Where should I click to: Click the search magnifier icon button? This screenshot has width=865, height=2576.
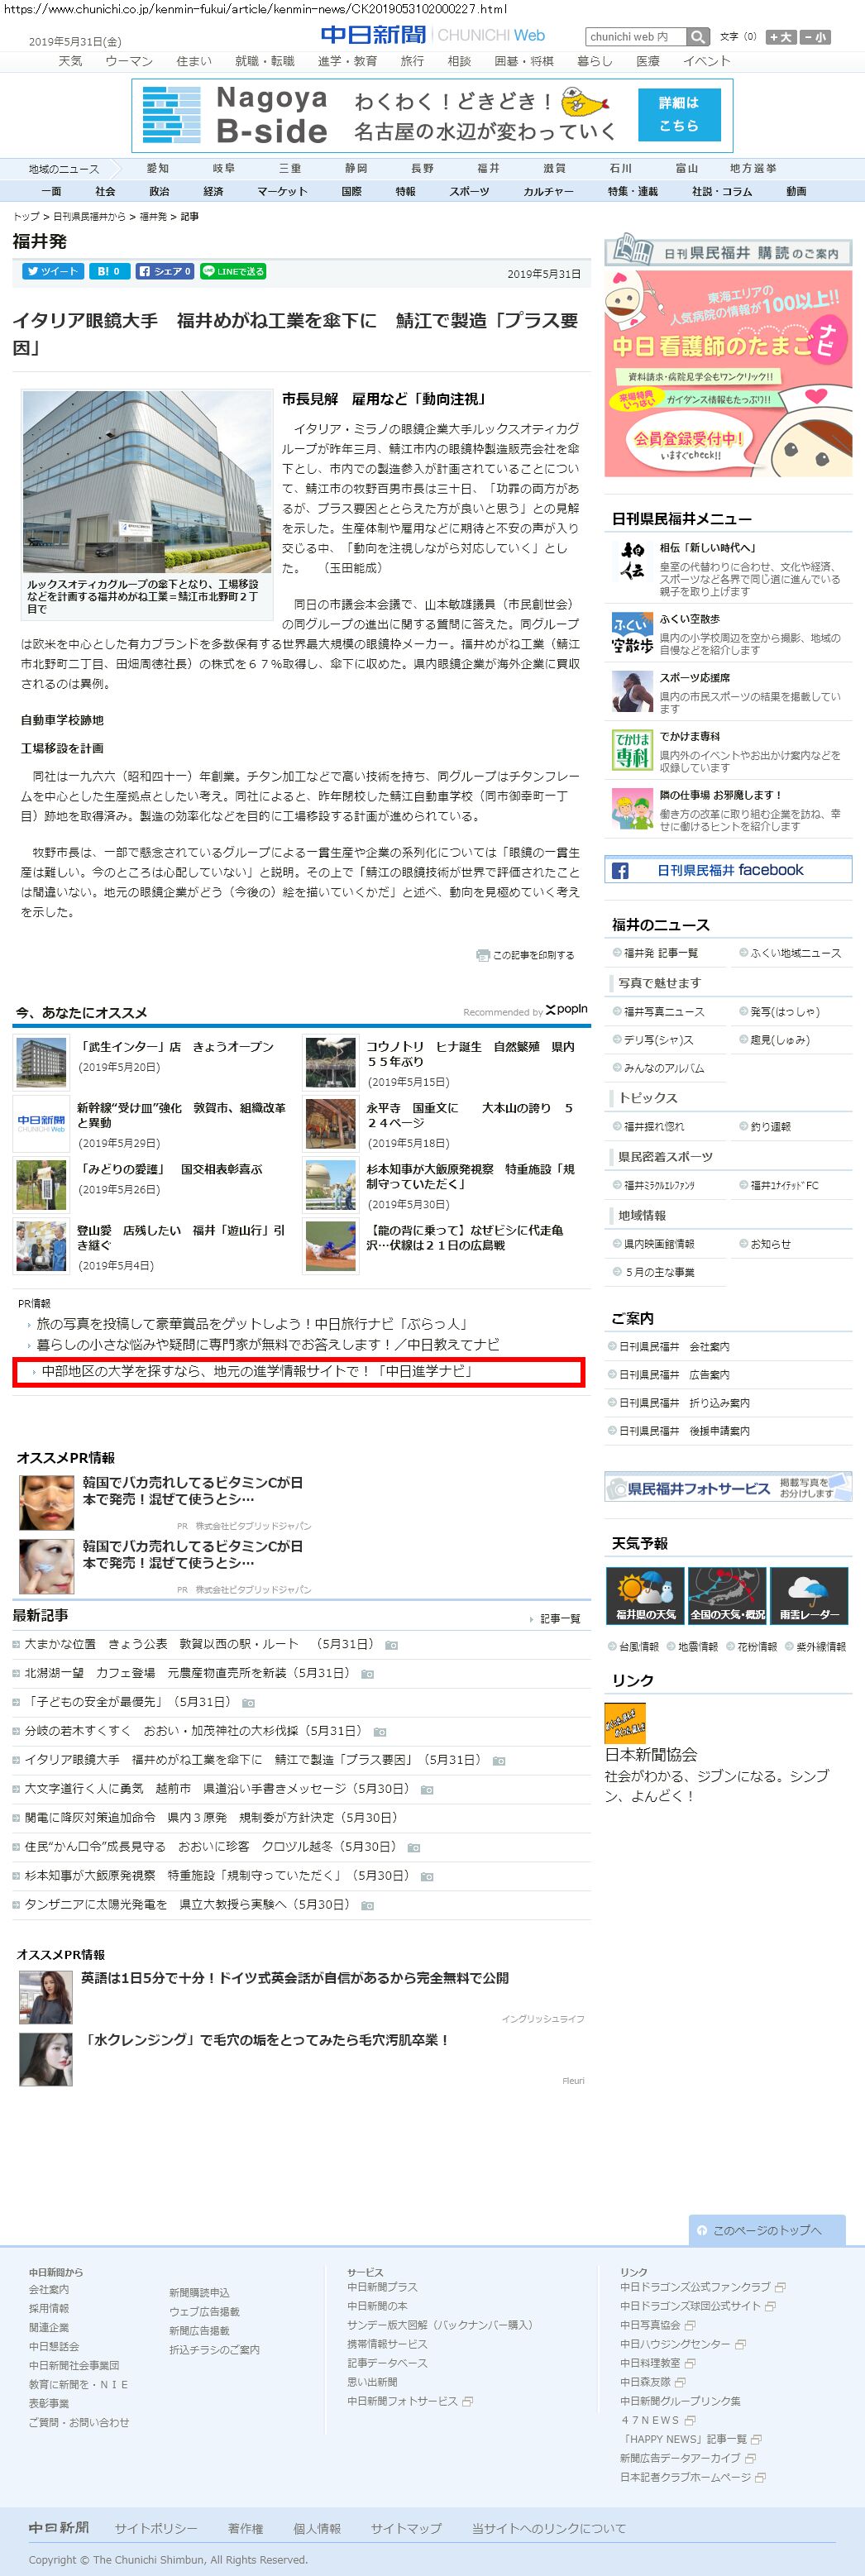pyautogui.click(x=698, y=37)
